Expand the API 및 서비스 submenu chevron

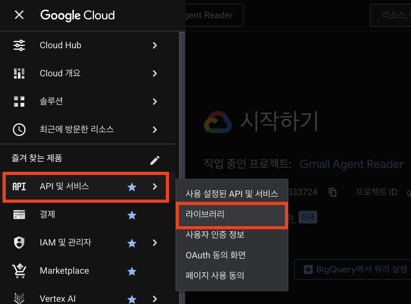(155, 186)
